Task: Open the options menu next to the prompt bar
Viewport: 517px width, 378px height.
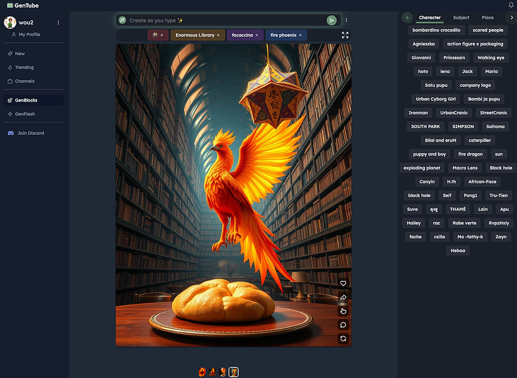Action: pyautogui.click(x=346, y=20)
